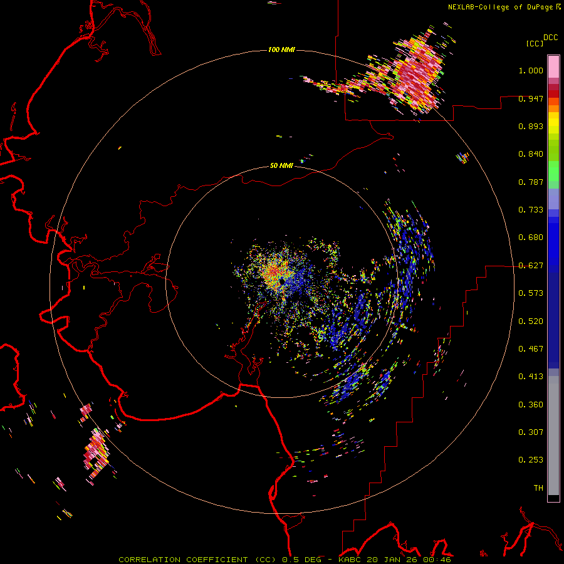Click the 0.5 DEG elevation text
Image resolution: width=564 pixels, height=564 pixels.
[x=301, y=560]
